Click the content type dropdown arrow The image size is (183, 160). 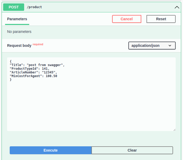tap(170, 46)
